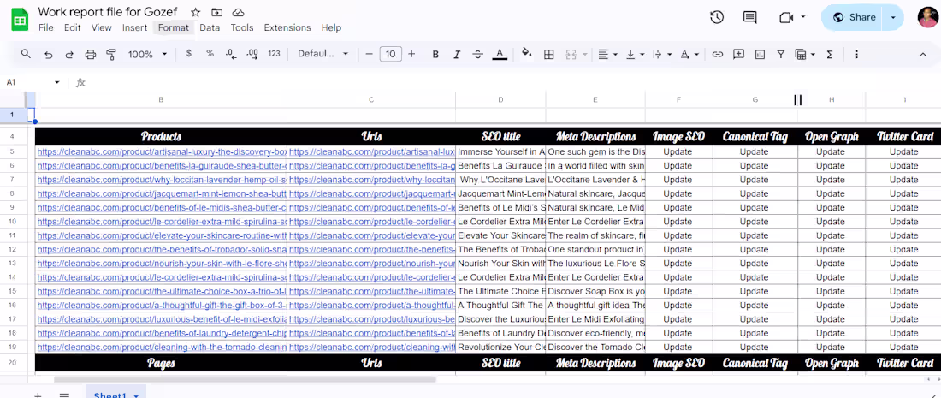941x398 pixels.
Task: Open more number formats 123
Action: [x=275, y=53]
